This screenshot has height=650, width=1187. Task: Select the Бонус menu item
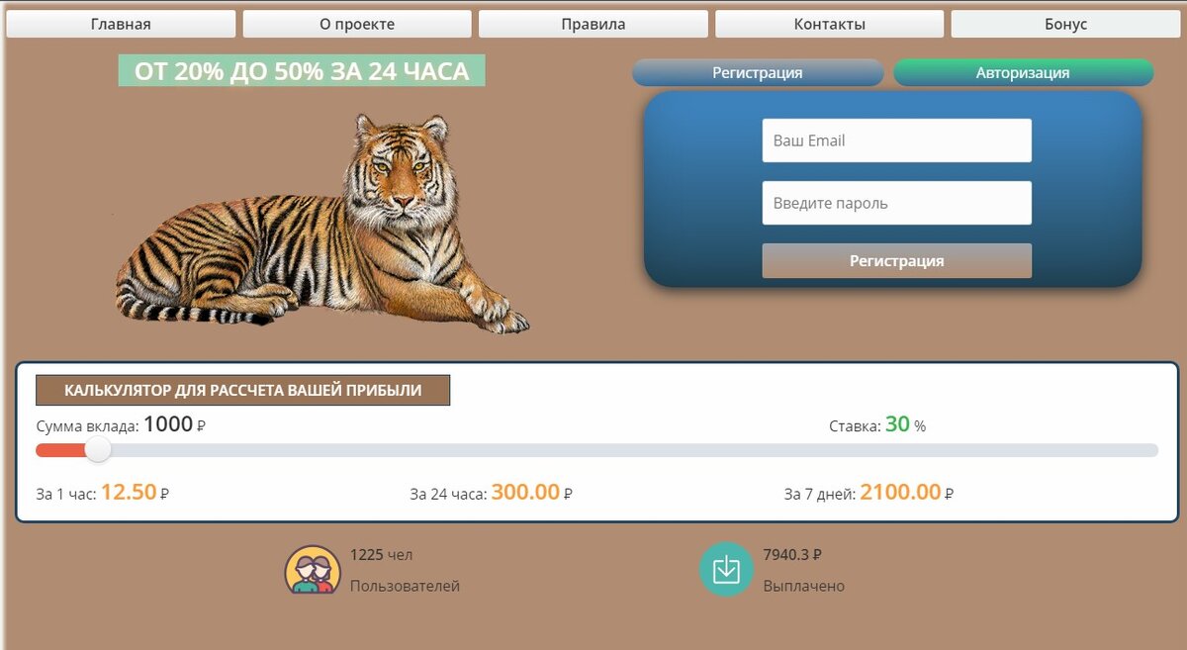(1065, 24)
